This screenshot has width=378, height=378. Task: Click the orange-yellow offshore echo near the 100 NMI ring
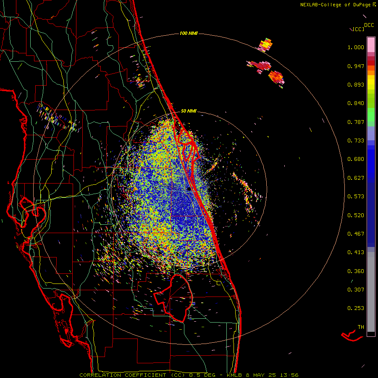click(x=265, y=45)
